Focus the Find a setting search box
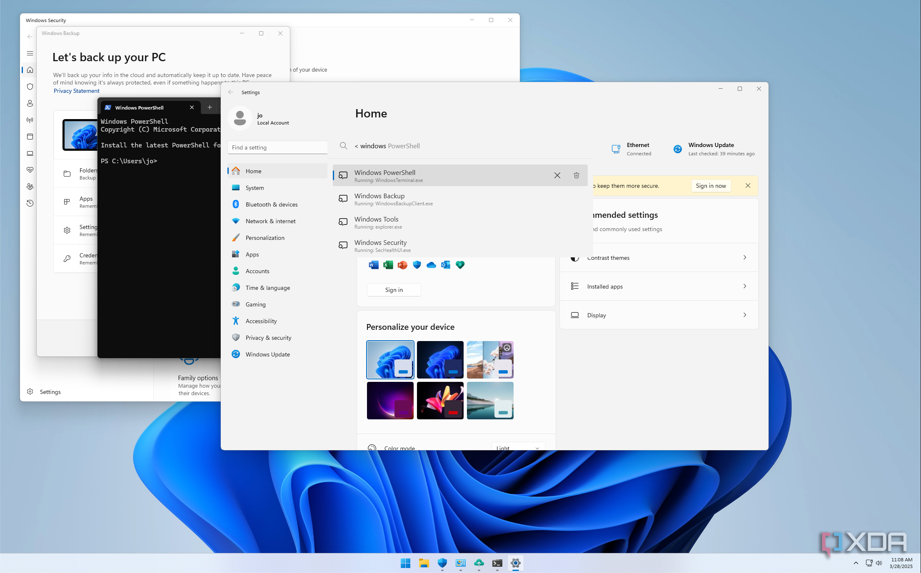The image size is (921, 573). (277, 147)
